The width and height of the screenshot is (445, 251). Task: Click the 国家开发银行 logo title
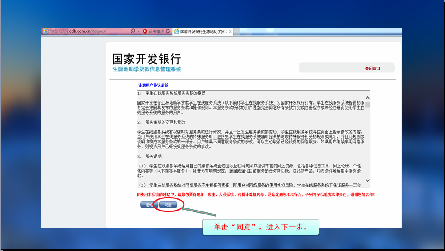146,59
